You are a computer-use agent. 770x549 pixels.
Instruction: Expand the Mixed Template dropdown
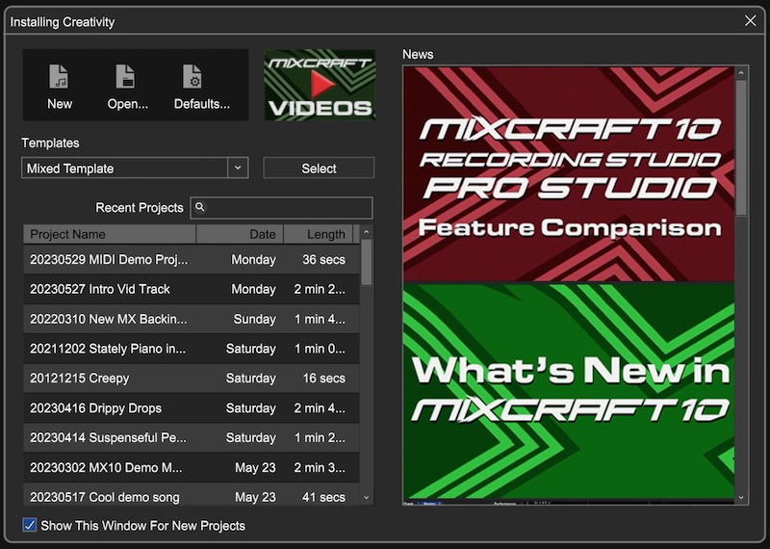point(238,168)
